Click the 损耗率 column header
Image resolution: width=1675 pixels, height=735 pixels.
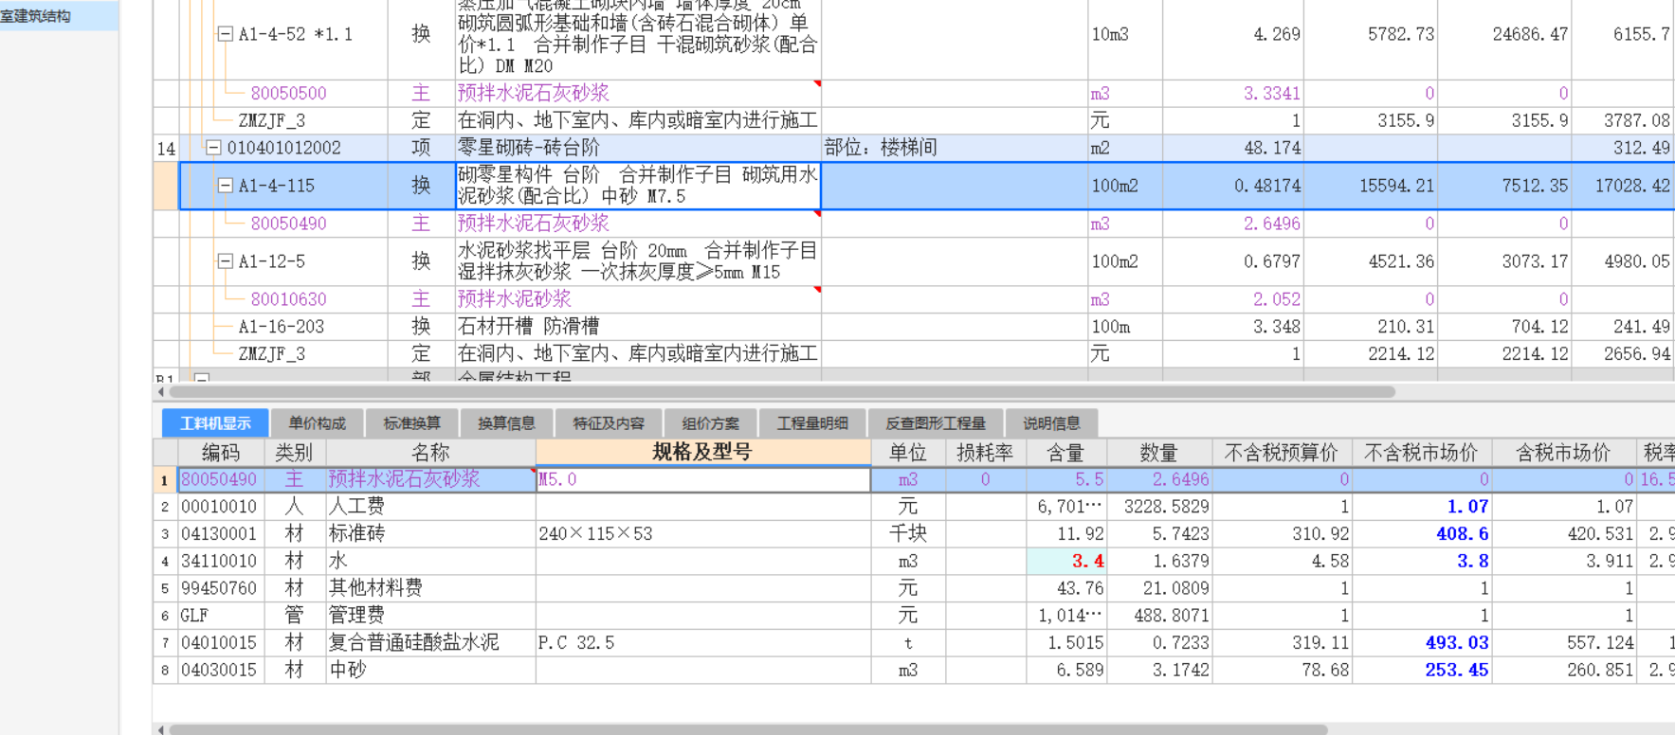[985, 453]
